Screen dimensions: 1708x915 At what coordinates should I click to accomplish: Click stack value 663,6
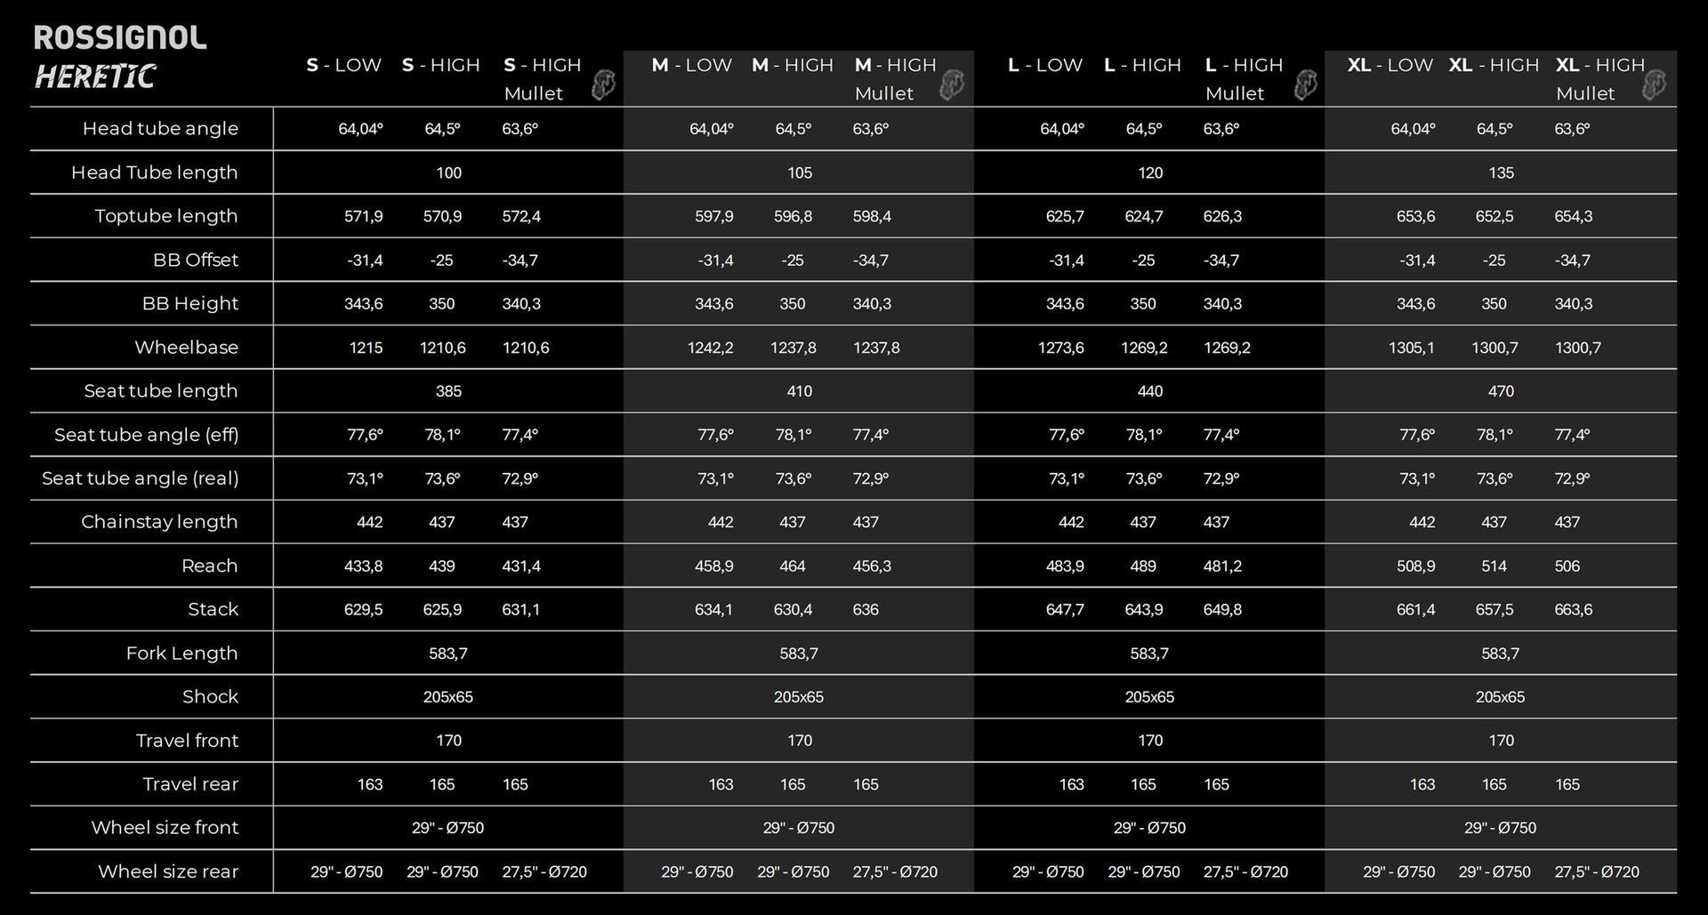click(x=1574, y=610)
